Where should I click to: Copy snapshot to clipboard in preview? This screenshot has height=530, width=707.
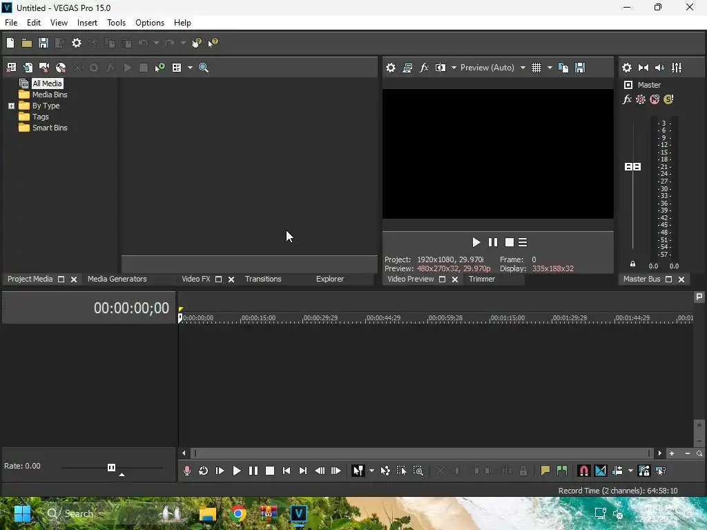pyautogui.click(x=563, y=68)
